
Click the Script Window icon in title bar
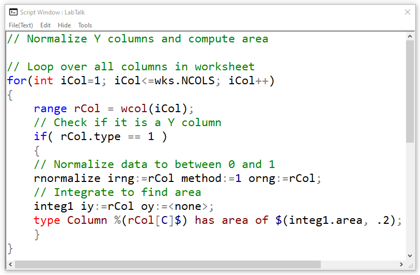tap(13, 12)
